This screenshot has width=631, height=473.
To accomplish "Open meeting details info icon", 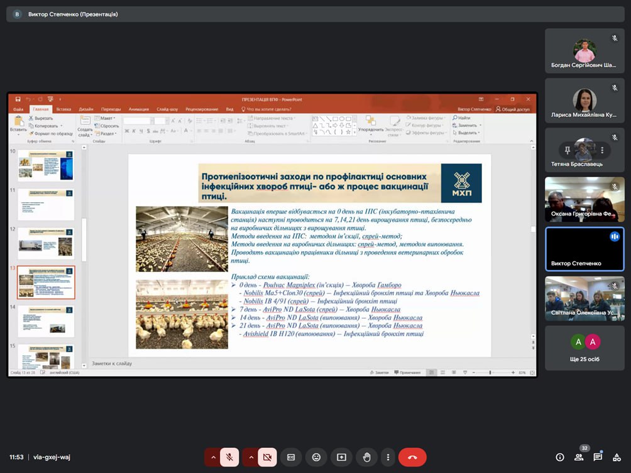I will (x=560, y=457).
